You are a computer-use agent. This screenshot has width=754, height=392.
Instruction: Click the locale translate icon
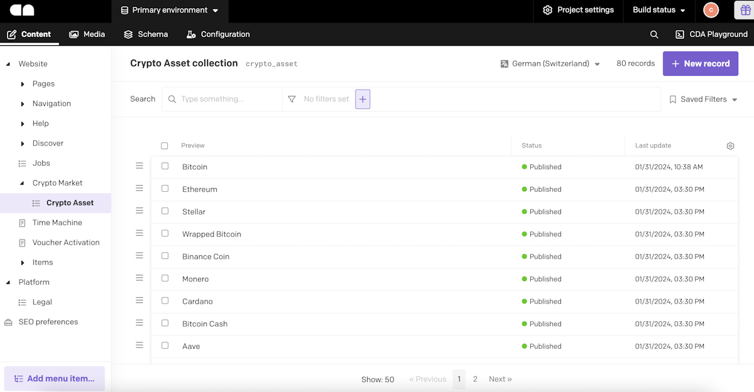504,64
